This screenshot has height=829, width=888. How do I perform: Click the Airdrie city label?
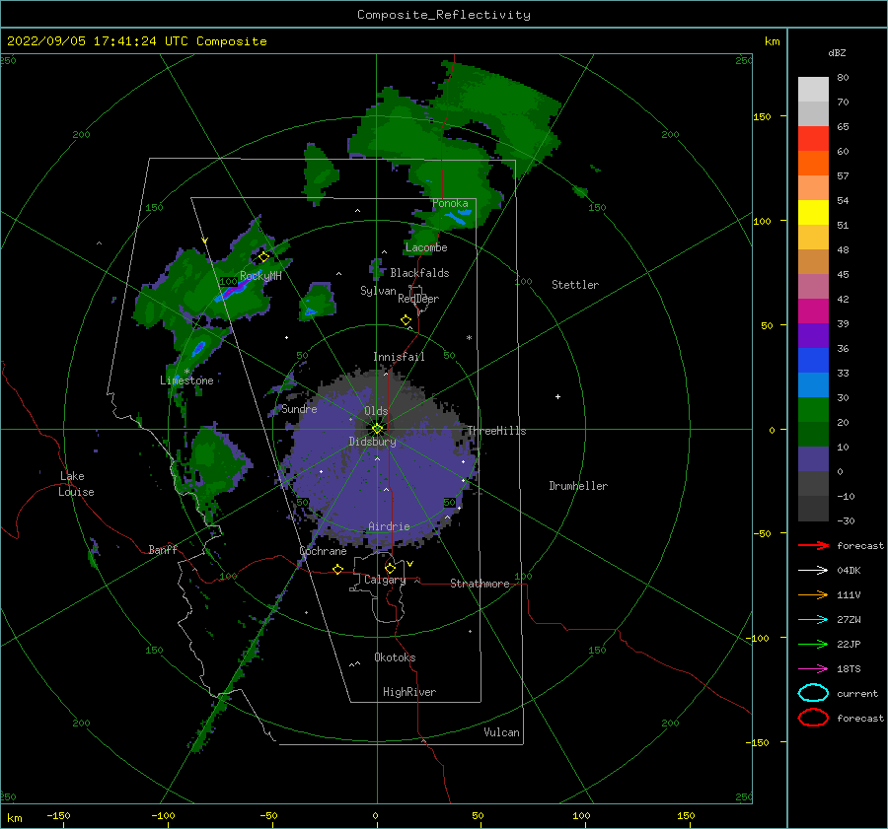[x=389, y=526]
